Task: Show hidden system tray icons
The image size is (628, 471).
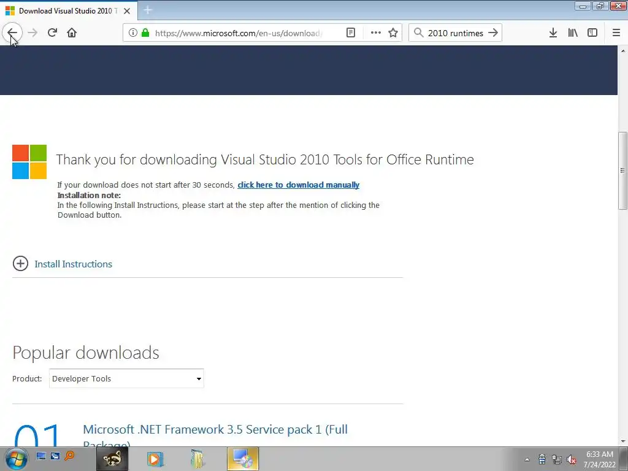Action: pyautogui.click(x=527, y=459)
